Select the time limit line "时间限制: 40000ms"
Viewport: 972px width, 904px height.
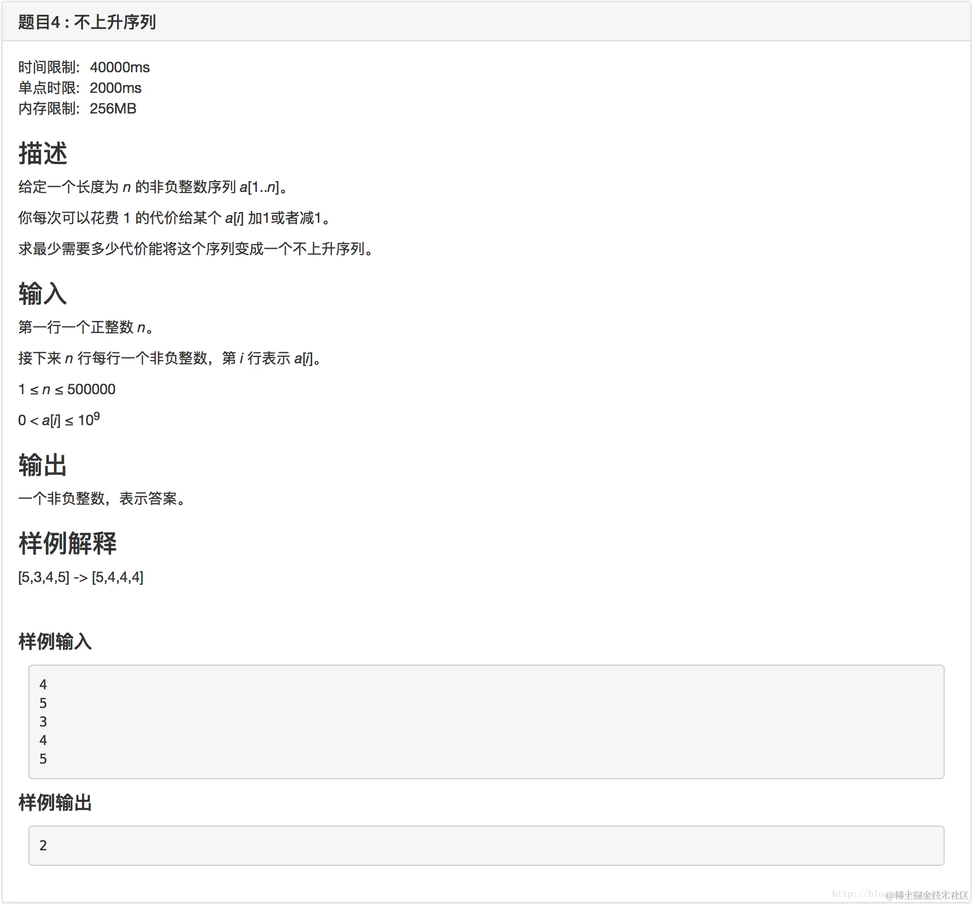(x=84, y=67)
